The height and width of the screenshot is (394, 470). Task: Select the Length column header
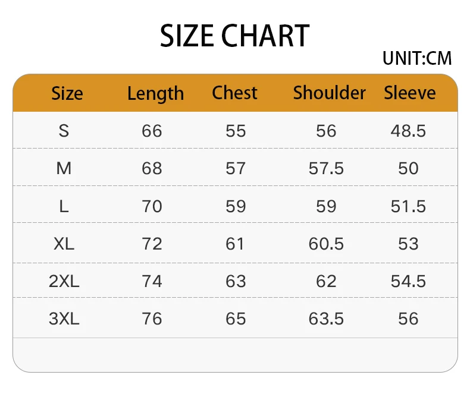coord(155,93)
